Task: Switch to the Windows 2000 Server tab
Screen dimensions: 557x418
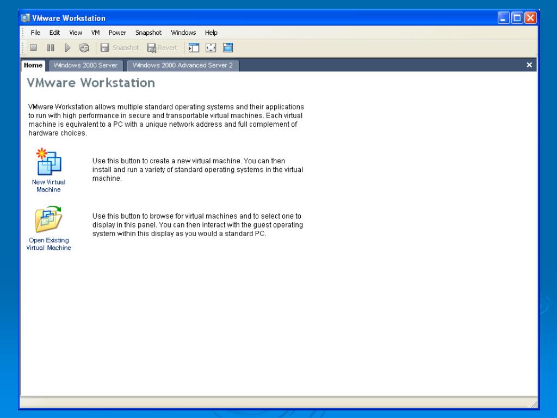Action: (85, 65)
